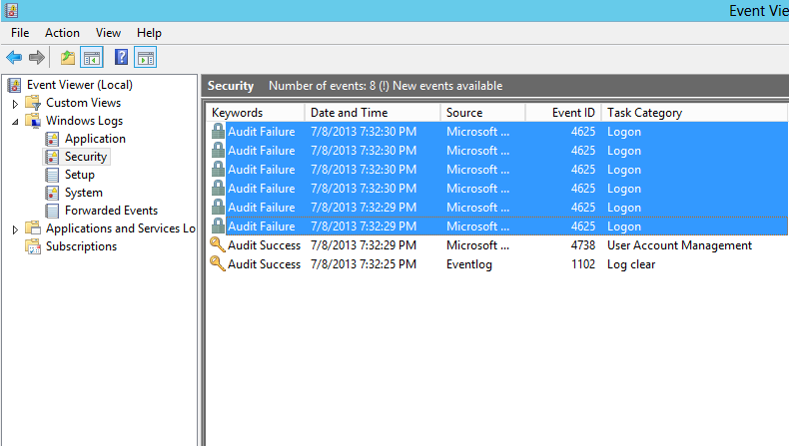Sort by Date and Time column header
The width and height of the screenshot is (789, 446).
tap(373, 113)
